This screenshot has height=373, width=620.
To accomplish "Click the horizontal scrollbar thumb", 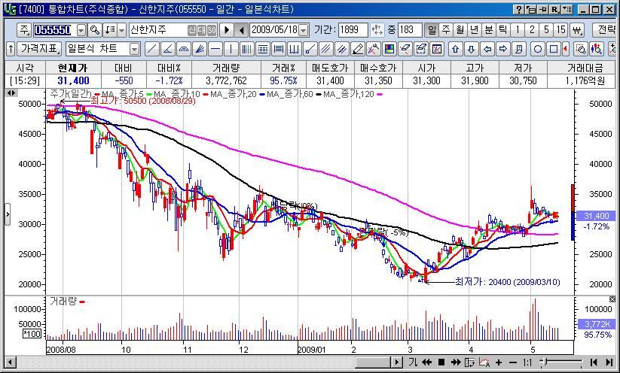I will coord(373,362).
